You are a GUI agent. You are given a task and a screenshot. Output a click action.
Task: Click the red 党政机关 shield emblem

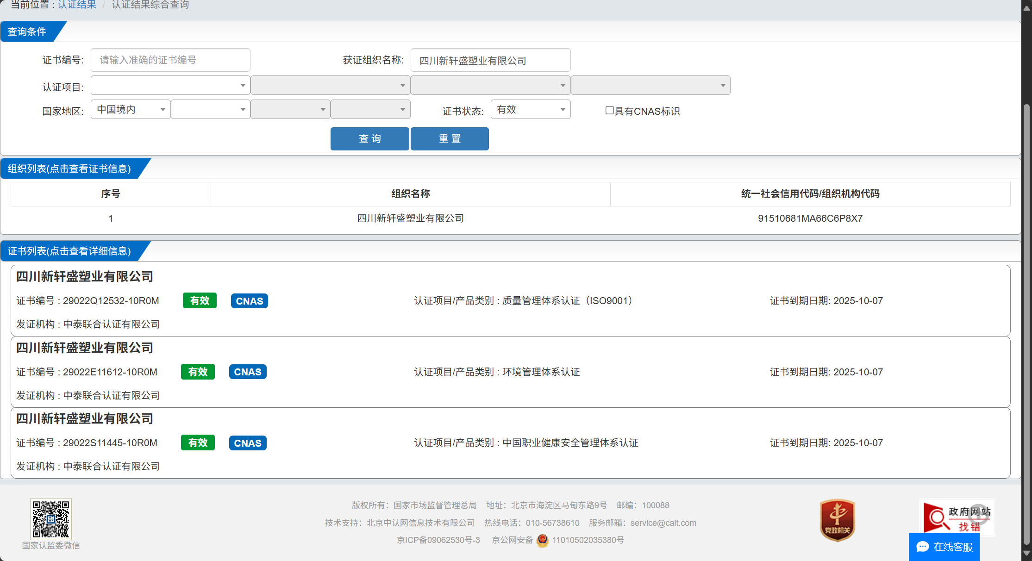click(x=837, y=521)
